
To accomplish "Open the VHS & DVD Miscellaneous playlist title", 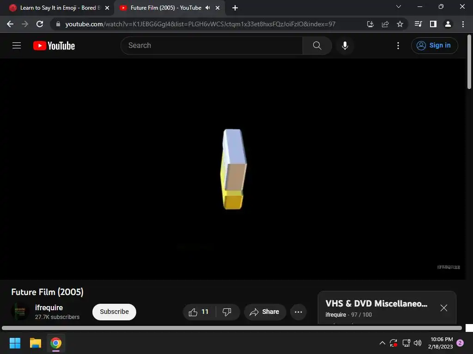I will tap(376, 303).
